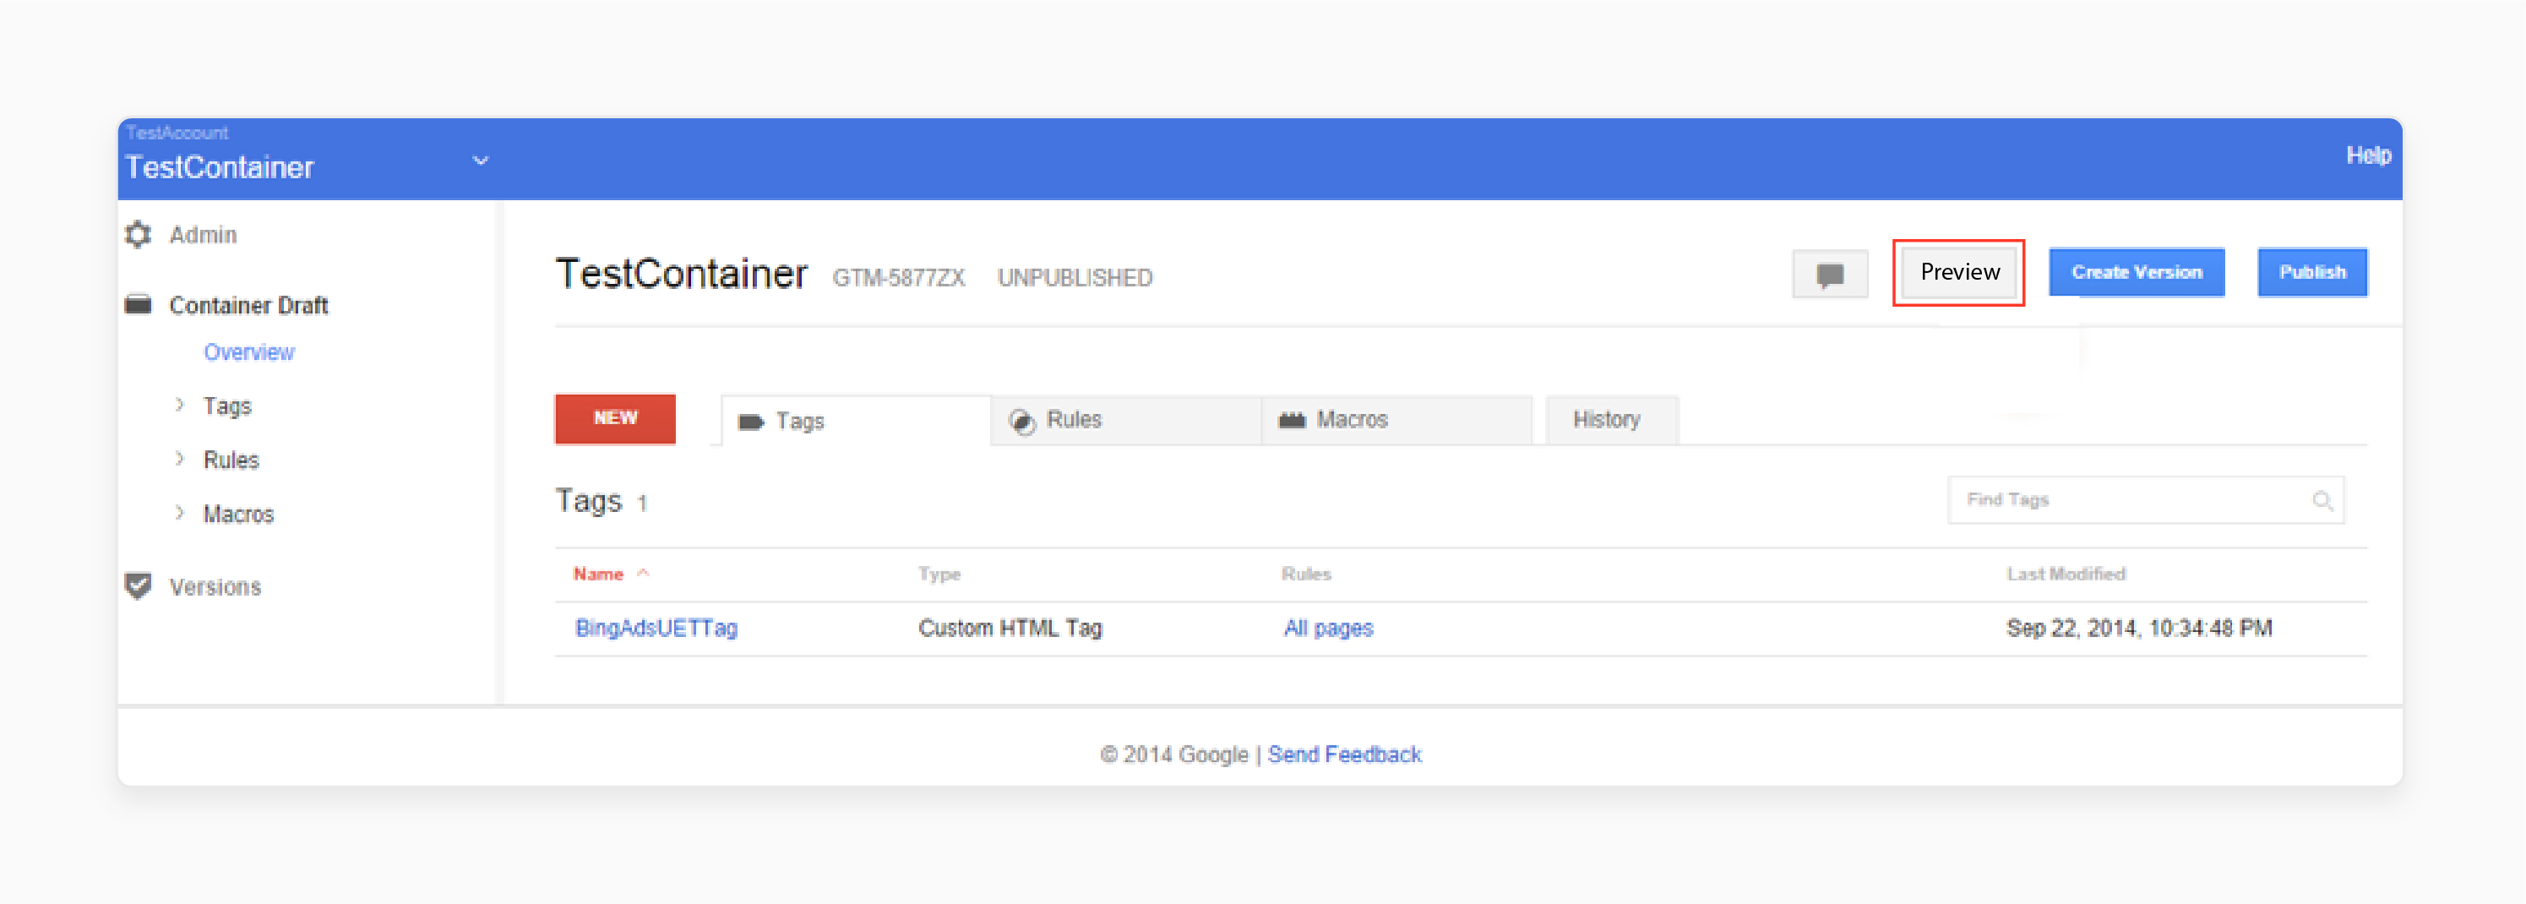
Task: Open Admin in the sidebar
Action: coord(203,236)
